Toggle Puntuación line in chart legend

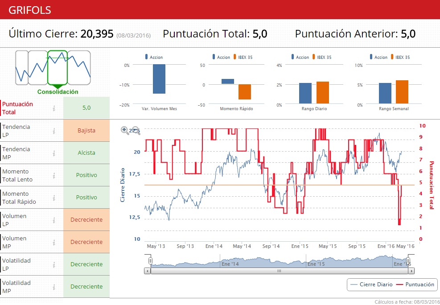415,284
